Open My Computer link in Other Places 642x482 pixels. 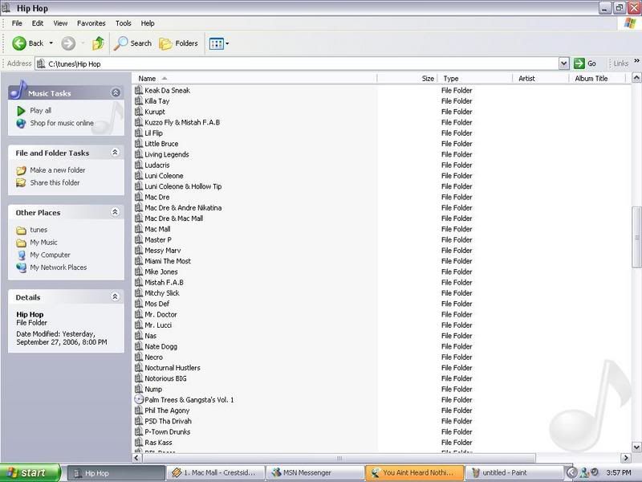point(50,255)
